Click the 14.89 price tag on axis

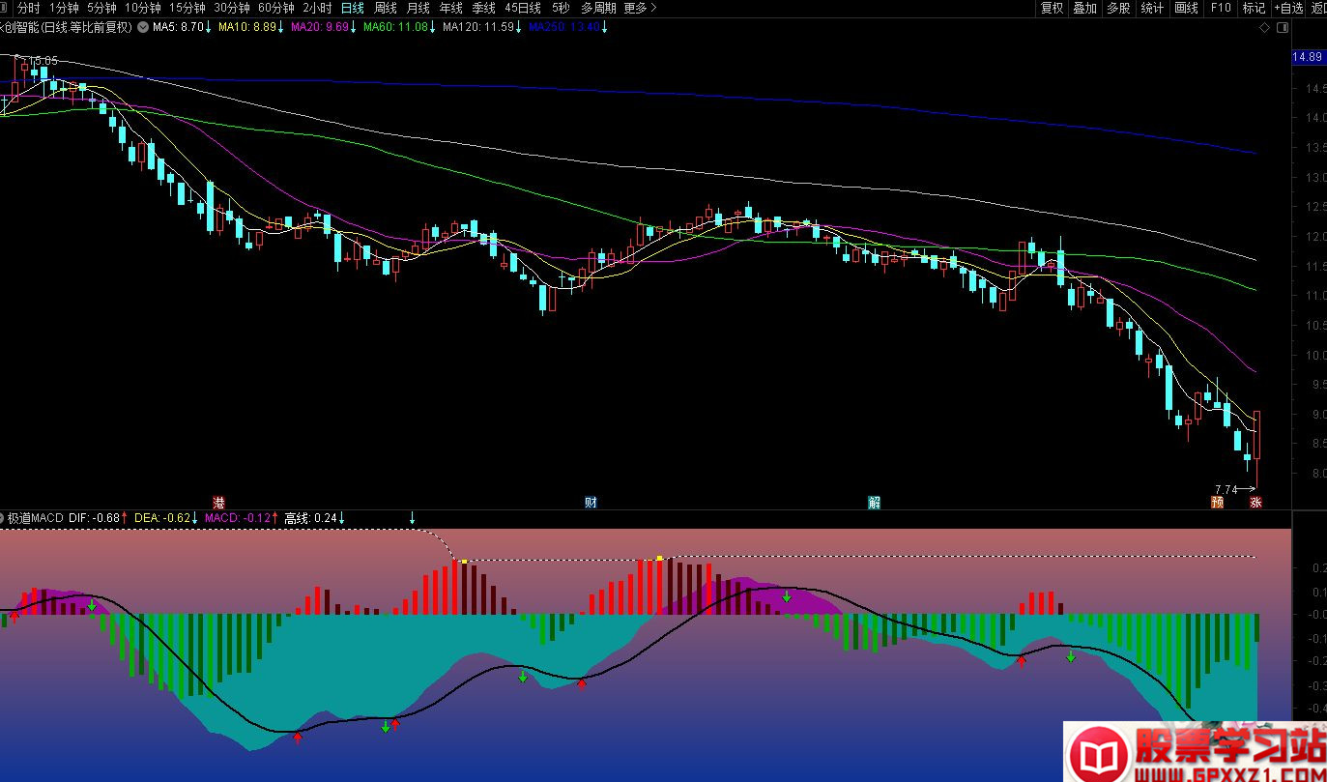click(x=1308, y=57)
